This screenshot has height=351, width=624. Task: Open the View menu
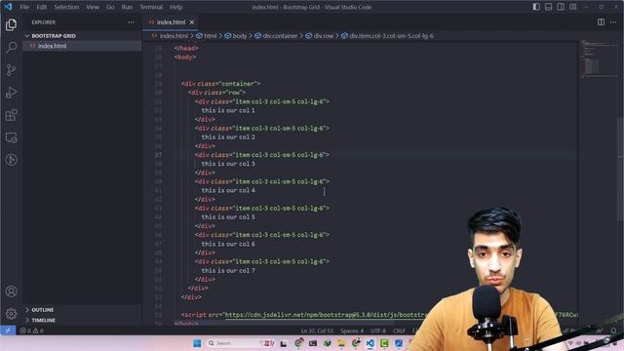(93, 7)
